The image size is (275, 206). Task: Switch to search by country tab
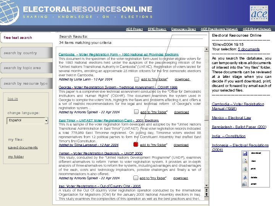[26, 53]
